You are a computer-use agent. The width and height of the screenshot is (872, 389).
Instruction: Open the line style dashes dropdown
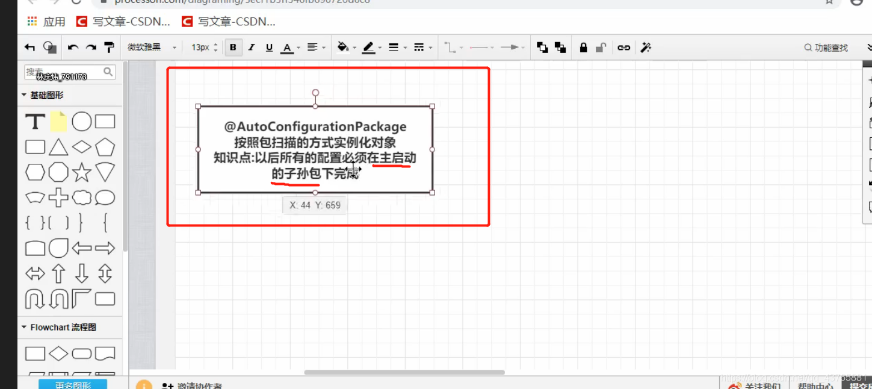[x=423, y=48]
